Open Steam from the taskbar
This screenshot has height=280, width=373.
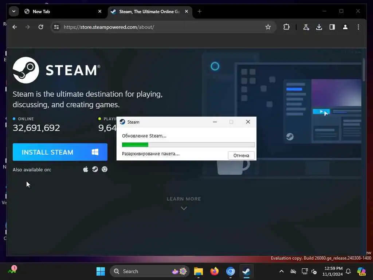(246, 271)
